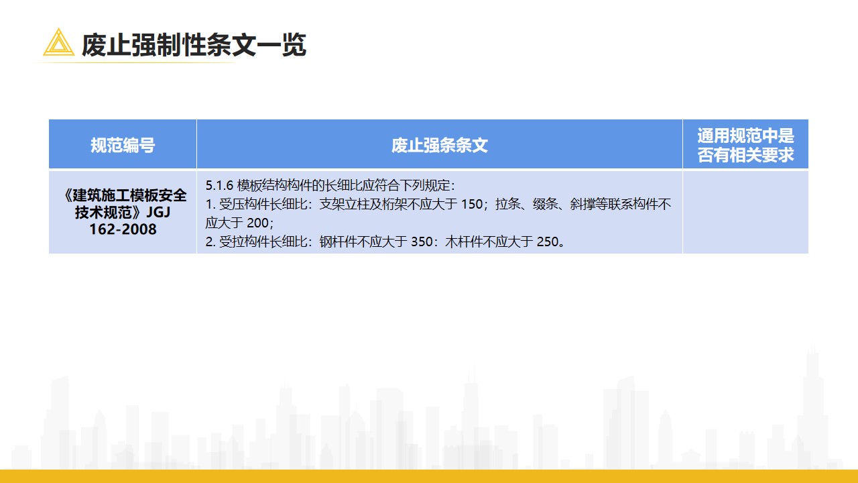Click the 通用规范中是否有相关要求 column header
Screen dimensions: 858x483
click(x=745, y=144)
